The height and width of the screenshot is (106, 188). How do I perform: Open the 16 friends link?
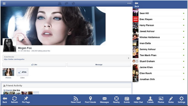(x=8, y=90)
